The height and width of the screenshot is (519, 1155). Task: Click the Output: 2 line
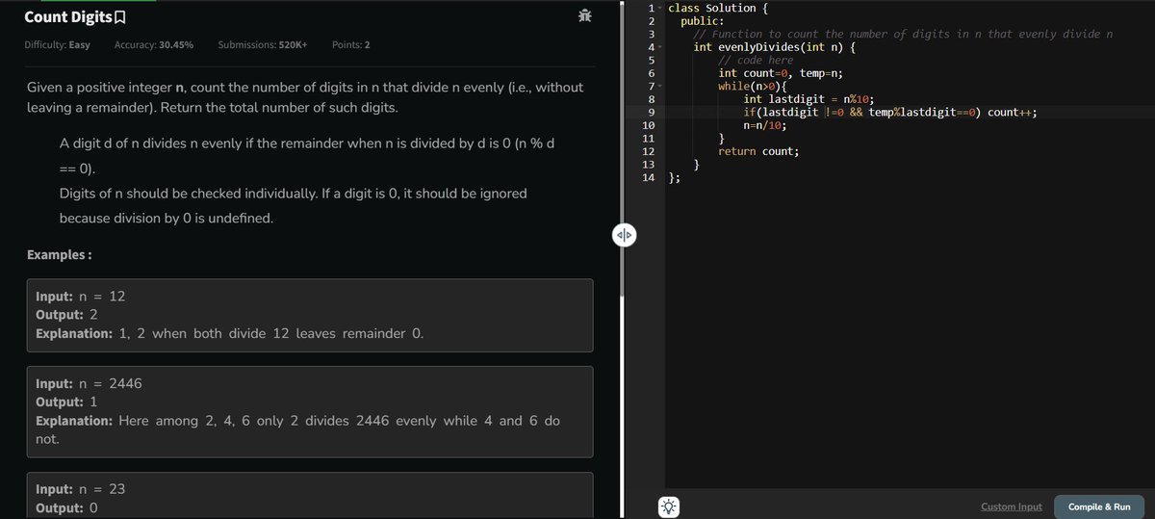point(66,315)
